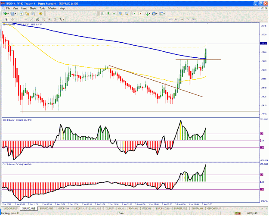Switch to the FTSE,H1 chart tab
Image resolution: width=269 pixels, height=216 pixels.
[x=147, y=208]
